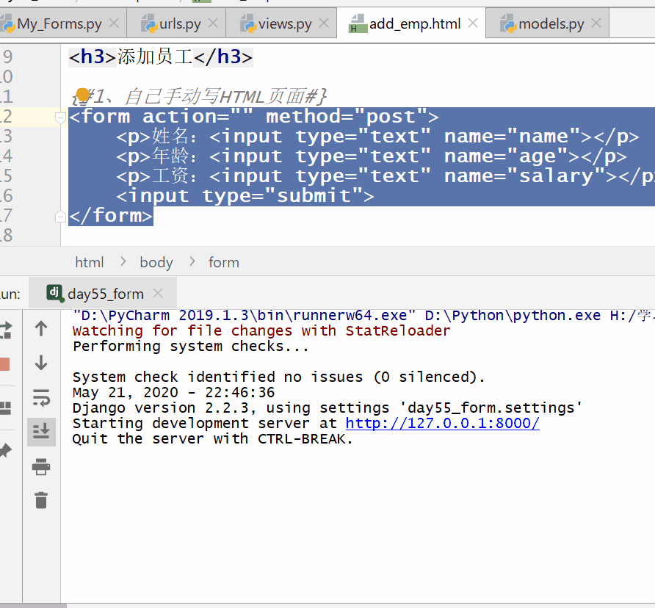Collapse the form opening tag fold marker

pos(60,117)
